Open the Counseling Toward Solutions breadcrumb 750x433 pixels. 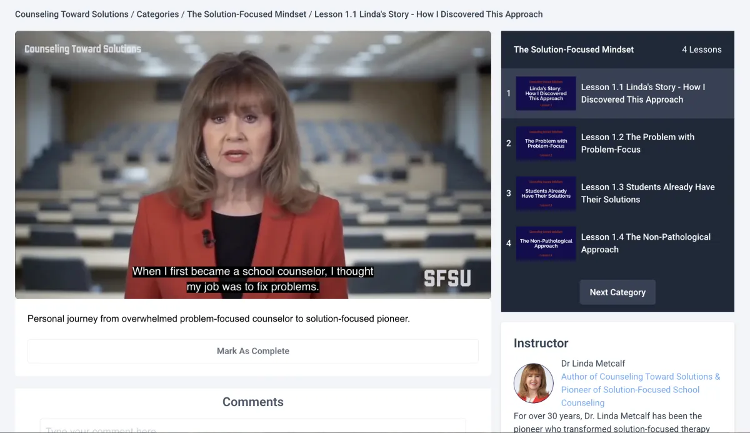point(72,14)
